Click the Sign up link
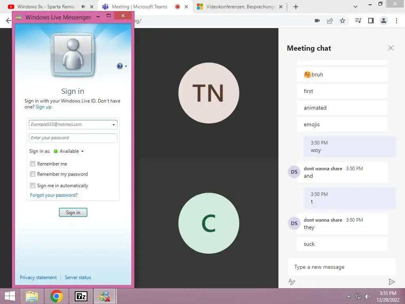The height and width of the screenshot is (304, 405). (44, 107)
